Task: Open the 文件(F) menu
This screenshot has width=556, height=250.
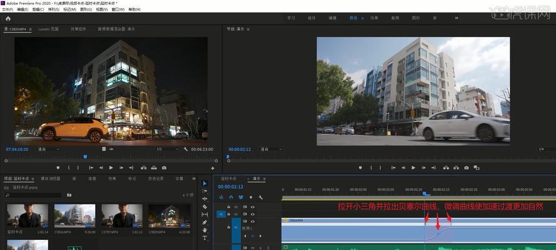Action: [x=7, y=9]
